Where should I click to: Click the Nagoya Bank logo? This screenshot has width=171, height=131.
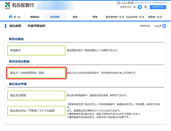tap(19, 5)
